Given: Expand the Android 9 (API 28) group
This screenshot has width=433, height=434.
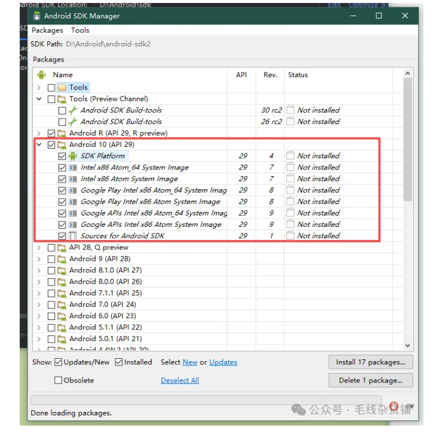Looking at the screenshot, I should [x=39, y=259].
